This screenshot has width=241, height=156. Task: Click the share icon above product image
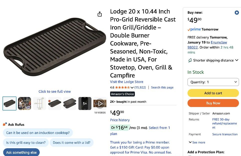[100, 14]
